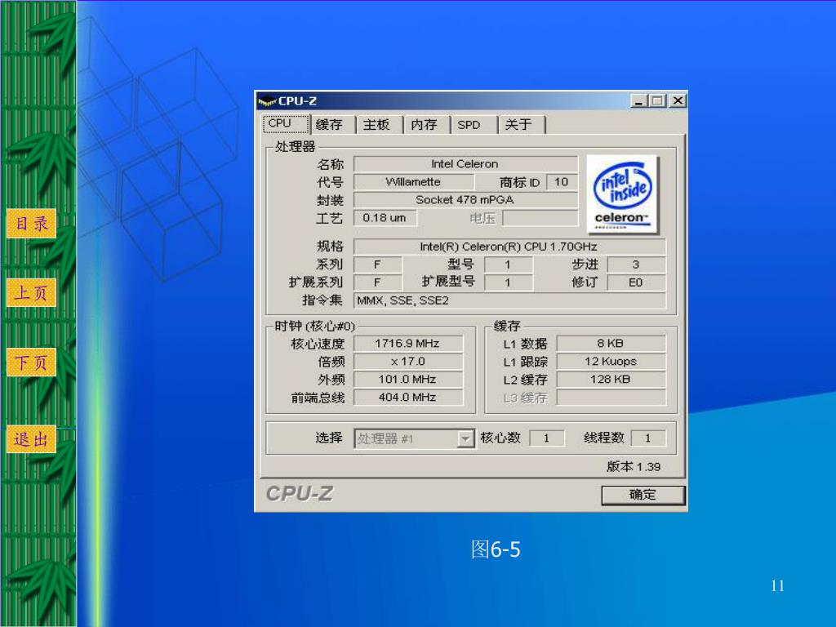Click the 型号 model value 1
Screen dimensions: 836x627
[x=508, y=265]
